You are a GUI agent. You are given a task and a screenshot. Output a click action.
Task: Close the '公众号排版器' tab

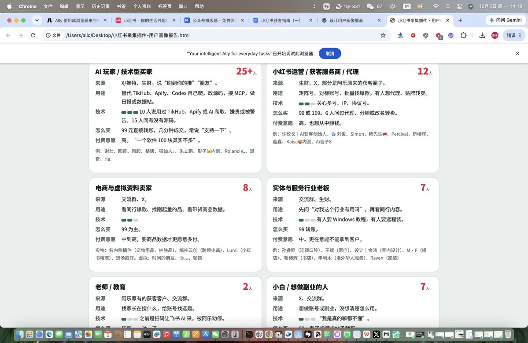(x=242, y=20)
